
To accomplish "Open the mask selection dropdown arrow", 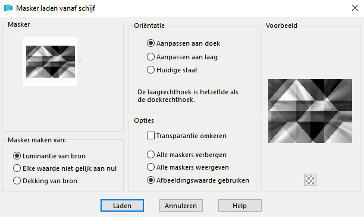I will coord(80,61).
